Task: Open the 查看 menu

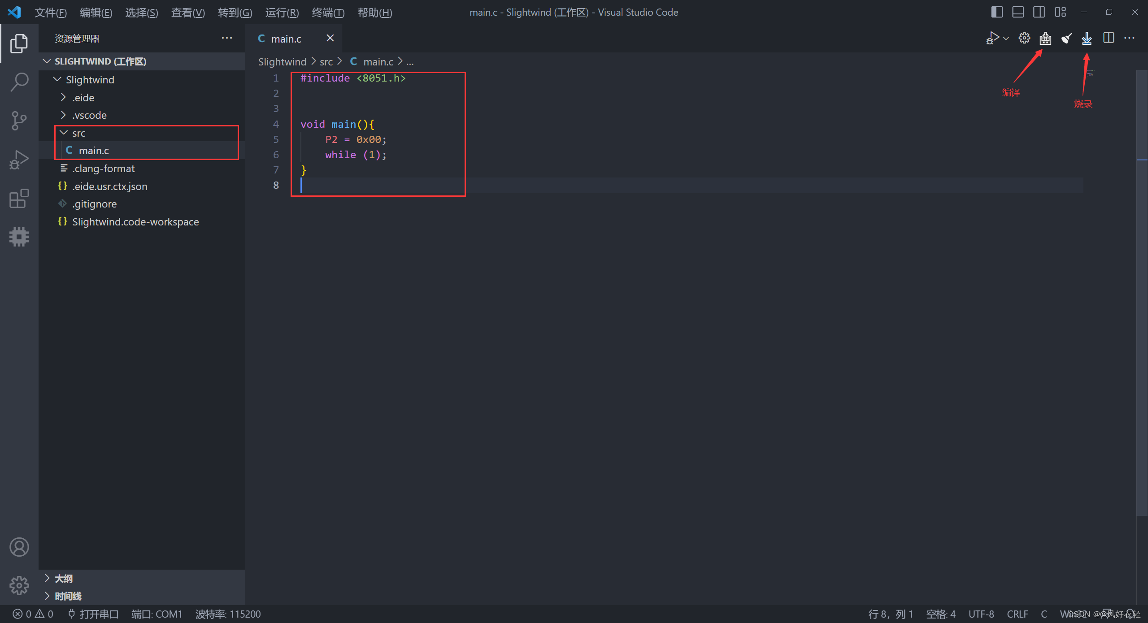Action: (188, 13)
